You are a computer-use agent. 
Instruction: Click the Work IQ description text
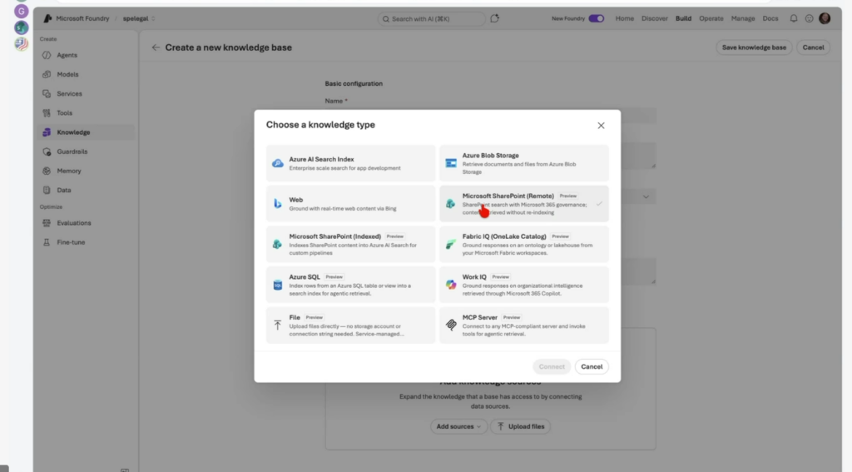[x=523, y=290]
